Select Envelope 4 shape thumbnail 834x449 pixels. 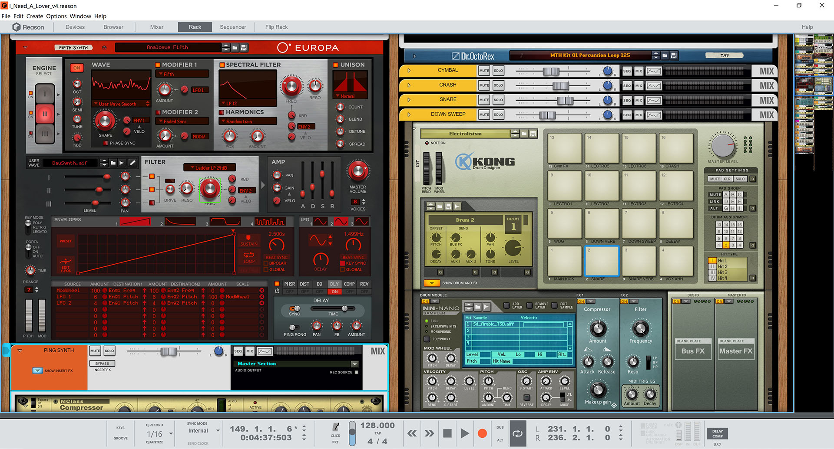click(x=270, y=222)
